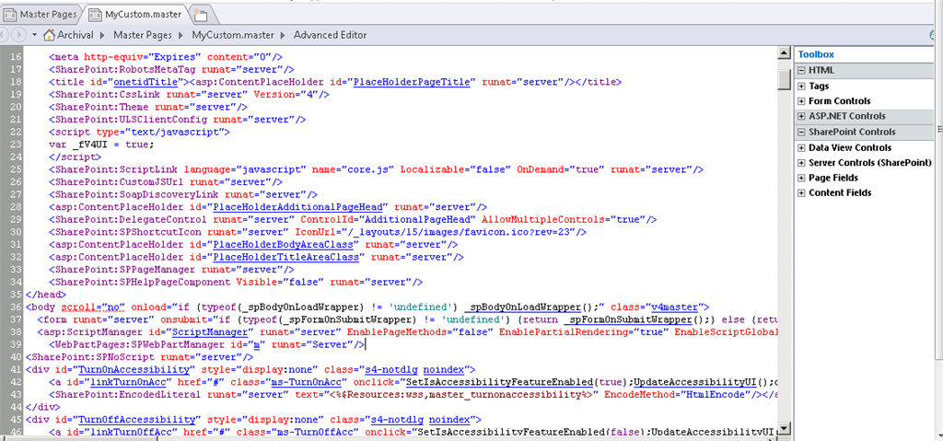Click SharePoint:SPPageManager on line 33
943x441 pixels.
125,270
